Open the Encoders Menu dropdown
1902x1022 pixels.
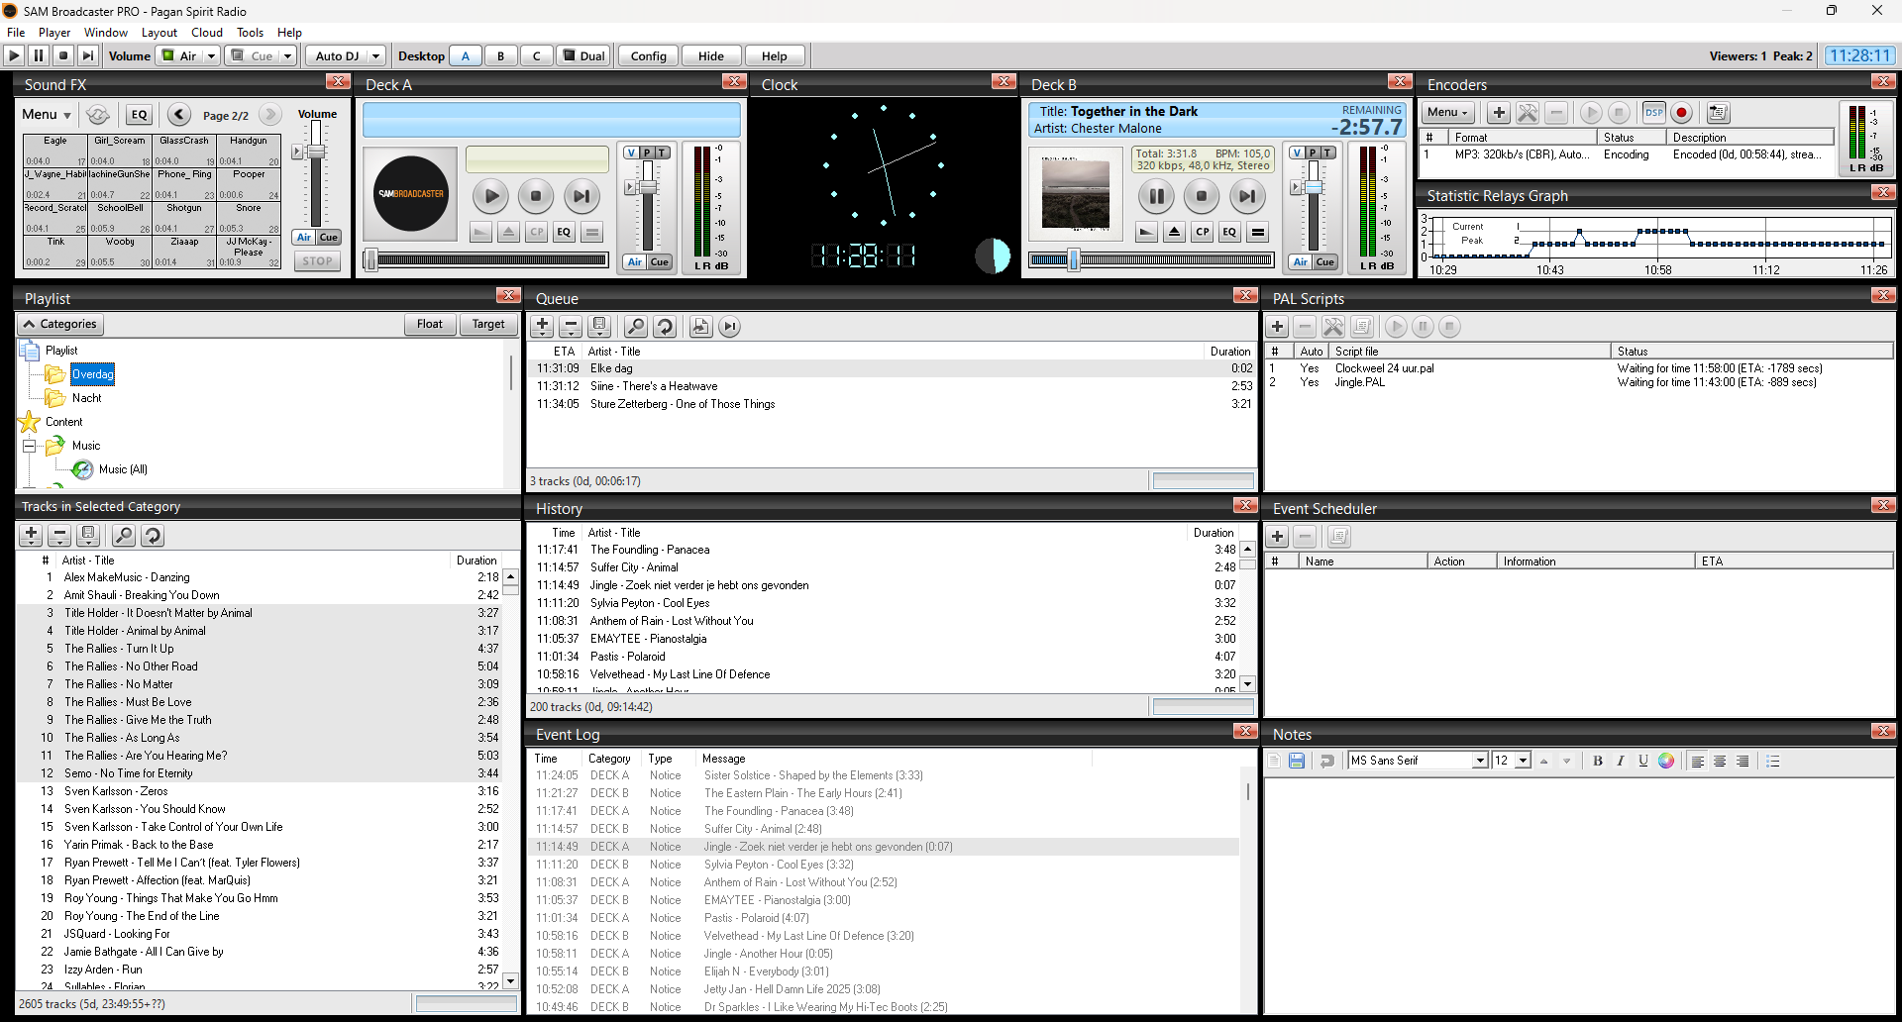click(x=1447, y=113)
